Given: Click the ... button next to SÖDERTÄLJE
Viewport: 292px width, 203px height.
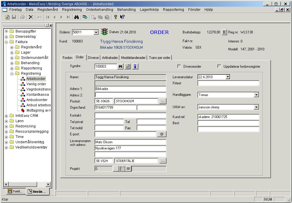Looking at the screenshot, I should 163,161.
